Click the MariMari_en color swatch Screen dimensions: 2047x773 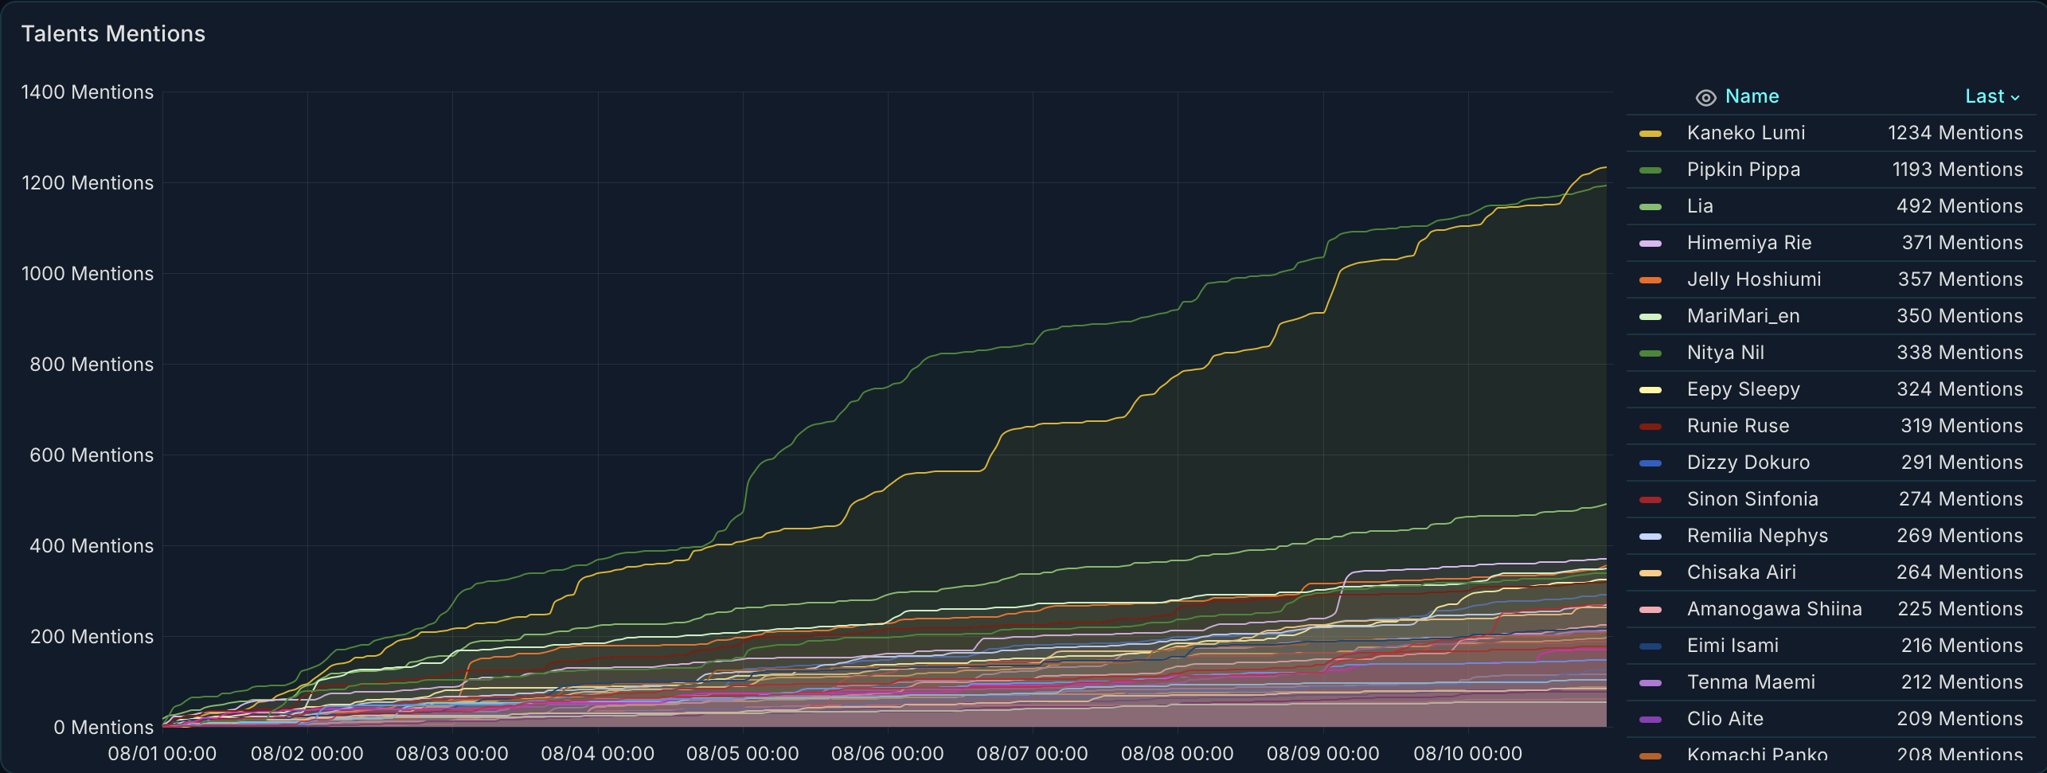[x=1650, y=317]
